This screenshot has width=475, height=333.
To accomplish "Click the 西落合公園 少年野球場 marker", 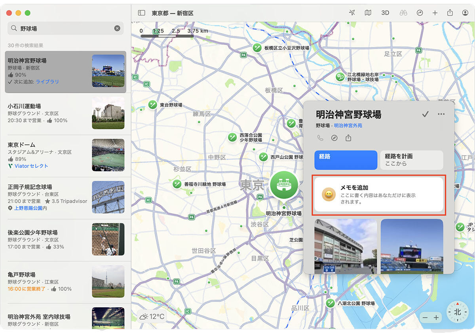I will click(x=232, y=137).
